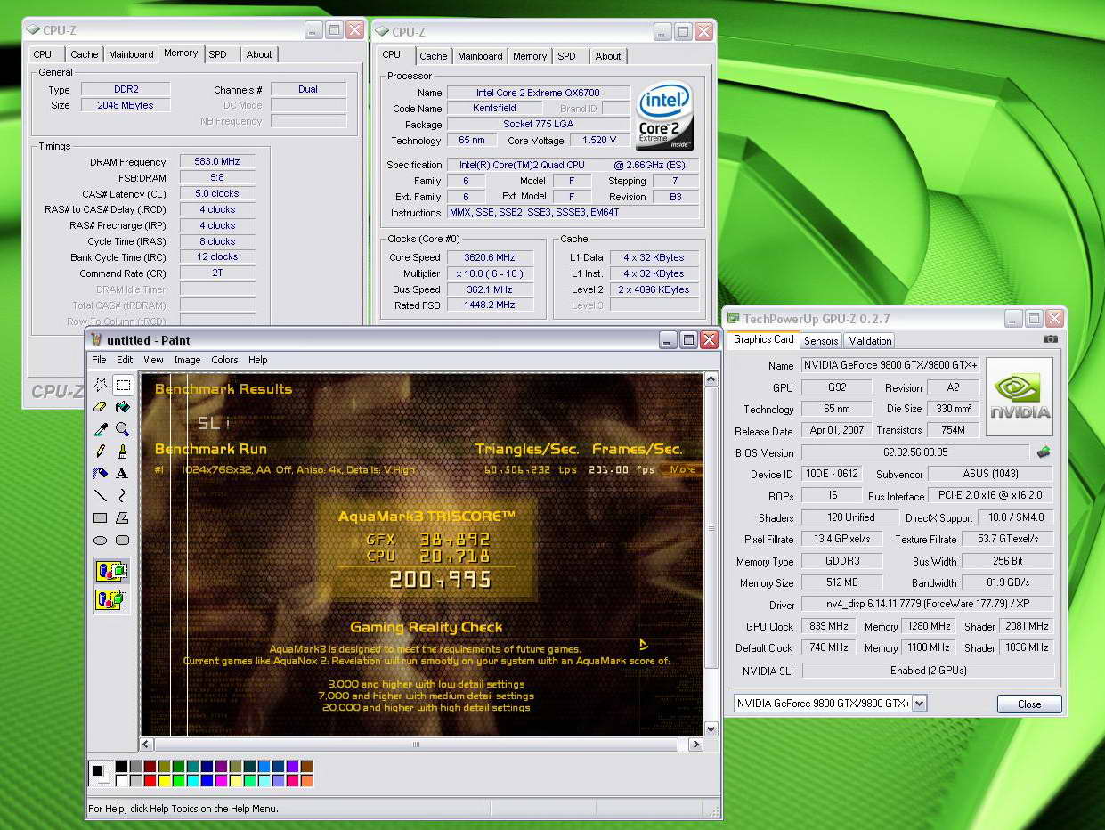Choose the Pencil tool in Paint
The height and width of the screenshot is (830, 1105).
coord(101,452)
